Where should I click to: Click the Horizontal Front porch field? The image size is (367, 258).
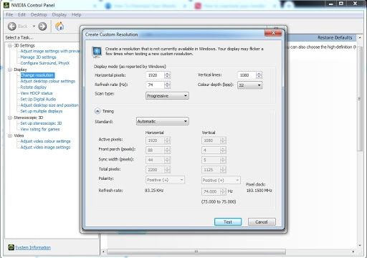coord(158,150)
